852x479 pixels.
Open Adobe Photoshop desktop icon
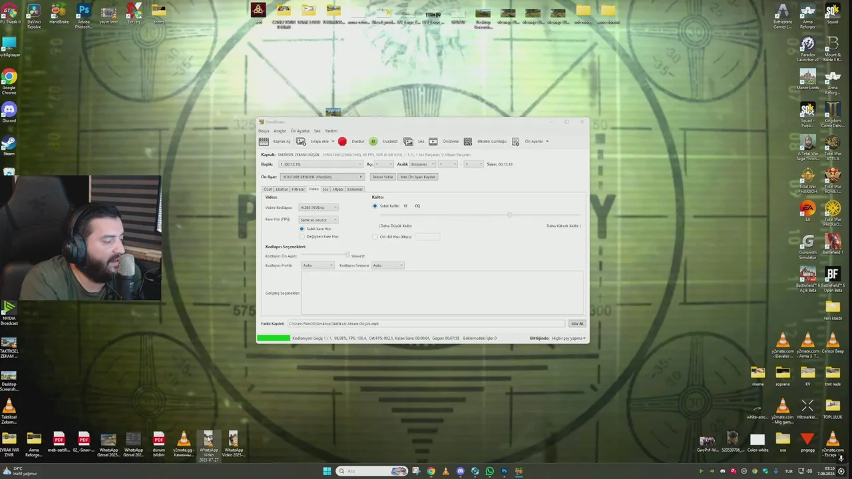click(83, 16)
